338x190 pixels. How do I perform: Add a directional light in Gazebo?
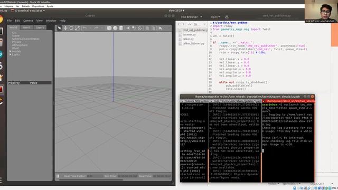click(x=140, y=28)
